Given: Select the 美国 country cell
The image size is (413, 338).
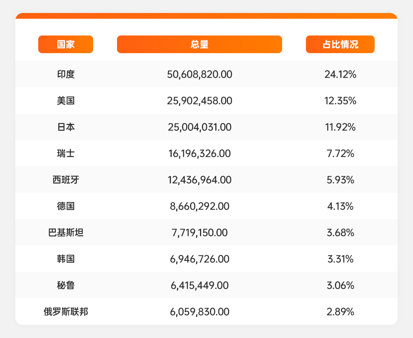Looking at the screenshot, I should [x=65, y=101].
